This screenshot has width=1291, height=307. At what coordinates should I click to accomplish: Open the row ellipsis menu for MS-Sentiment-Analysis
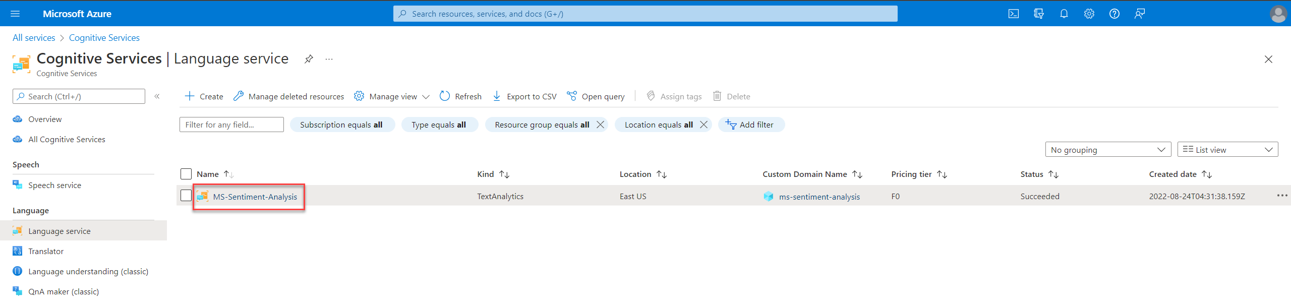tap(1282, 196)
